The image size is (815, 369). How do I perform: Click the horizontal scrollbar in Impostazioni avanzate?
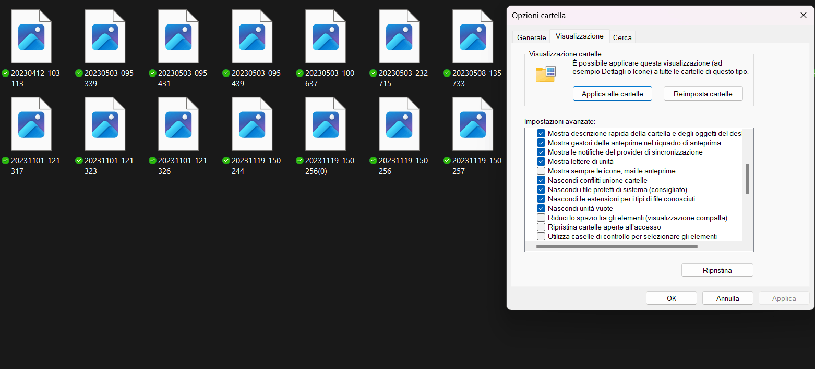point(617,246)
